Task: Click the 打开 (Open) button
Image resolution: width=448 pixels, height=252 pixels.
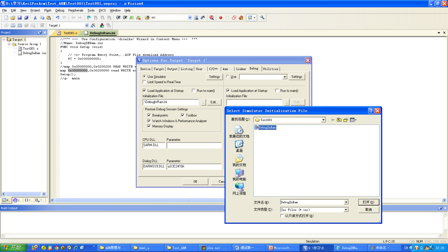Action: point(368,202)
